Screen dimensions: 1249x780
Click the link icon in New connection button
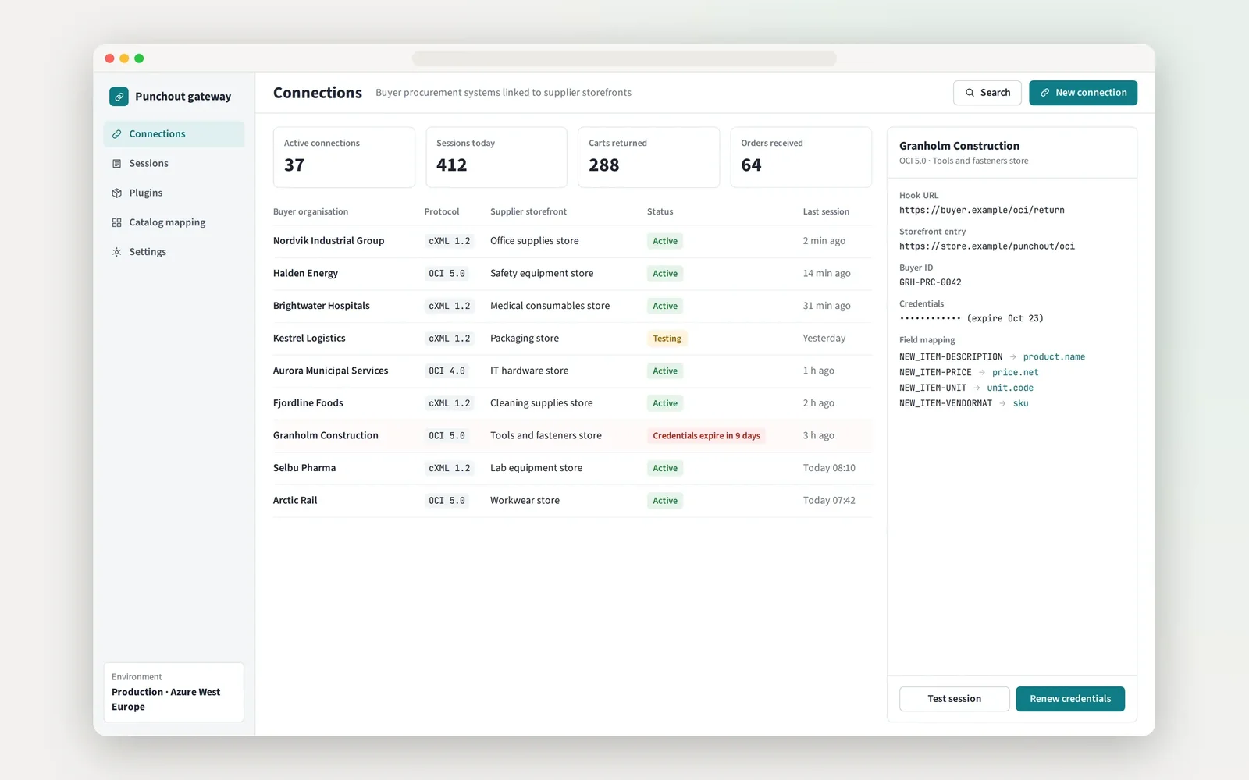coord(1044,93)
